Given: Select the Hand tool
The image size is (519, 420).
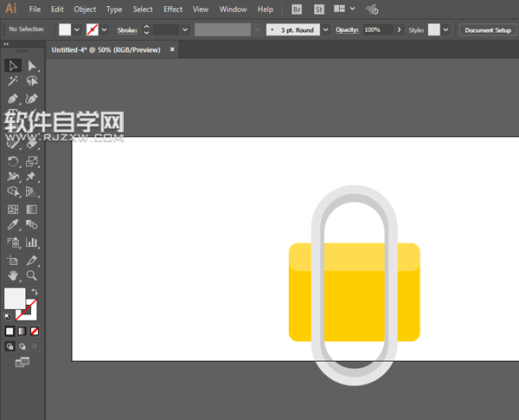Looking at the screenshot, I should point(13,275).
